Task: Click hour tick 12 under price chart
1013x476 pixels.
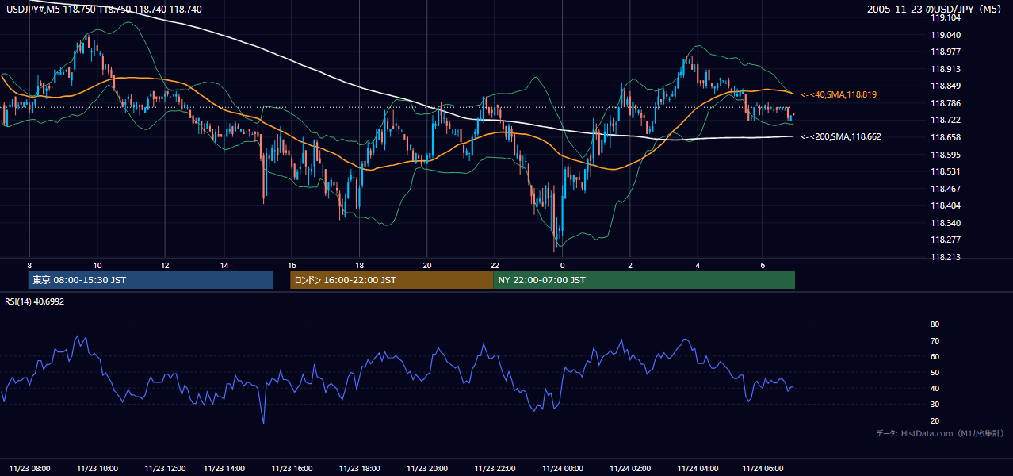Action: [x=165, y=265]
